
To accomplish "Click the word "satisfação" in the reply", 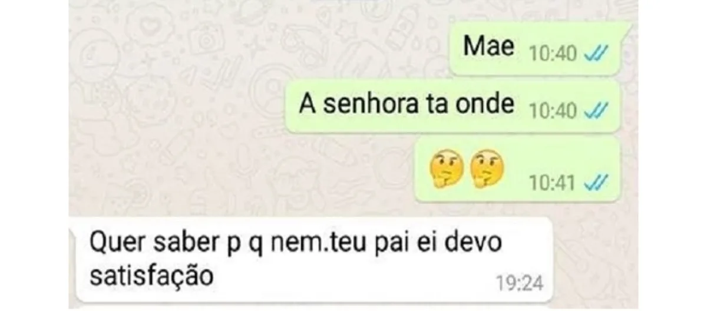I will (x=150, y=276).
